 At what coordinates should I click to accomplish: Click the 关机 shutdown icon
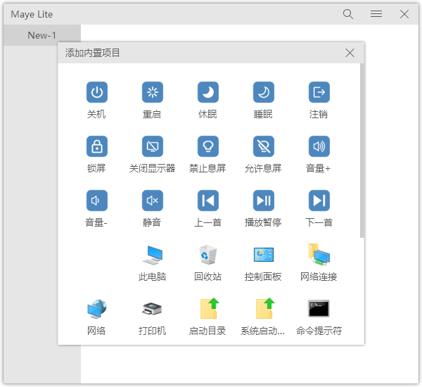(x=96, y=92)
